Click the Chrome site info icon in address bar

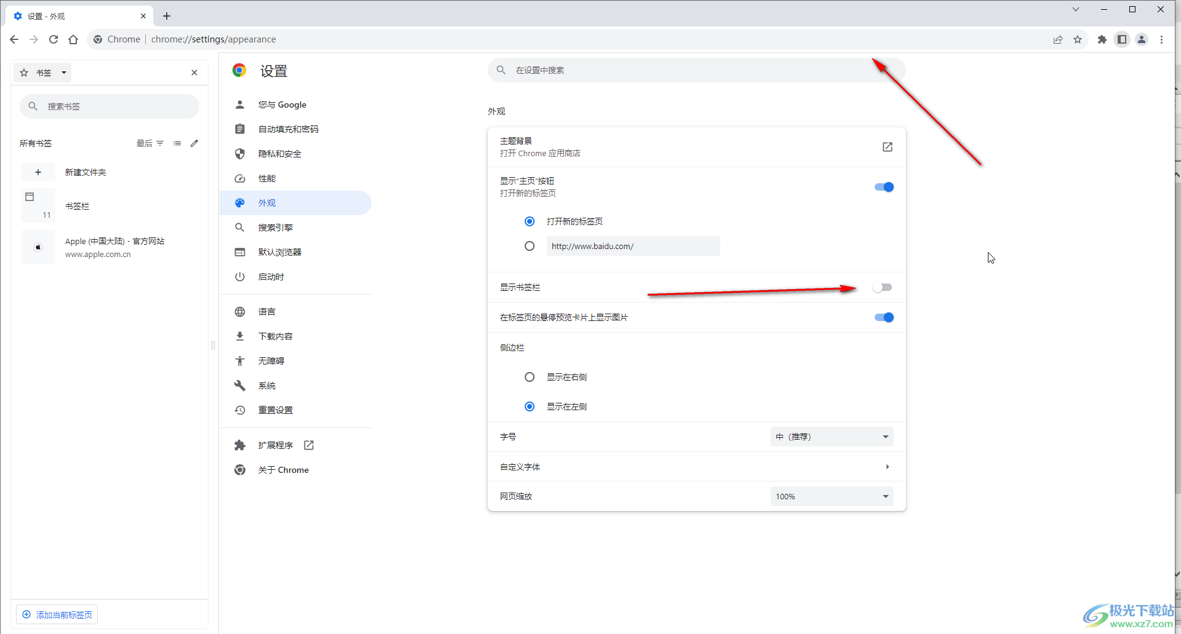[x=98, y=39]
